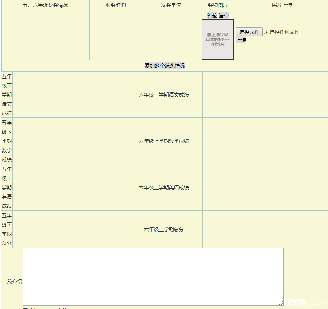This screenshot has width=328, height=309.
Task: Grab the text area resize handle
Action: (x=281, y=303)
